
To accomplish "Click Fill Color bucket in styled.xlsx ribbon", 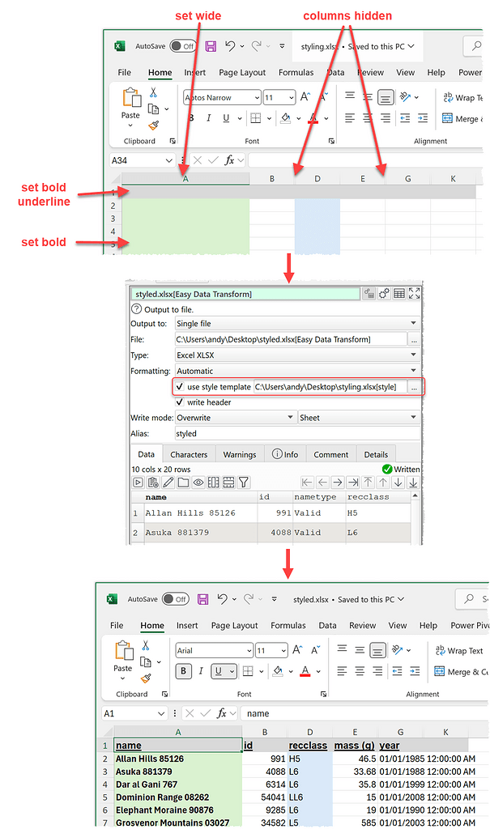I will pos(278,671).
